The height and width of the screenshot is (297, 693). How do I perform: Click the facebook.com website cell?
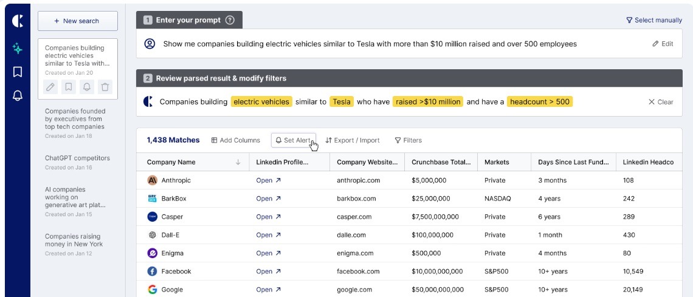click(x=358, y=271)
